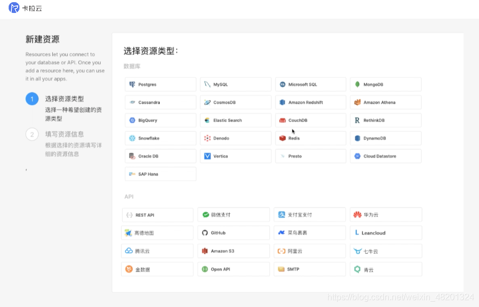
Task: Choose the Open API resource label
Action: pos(220,269)
